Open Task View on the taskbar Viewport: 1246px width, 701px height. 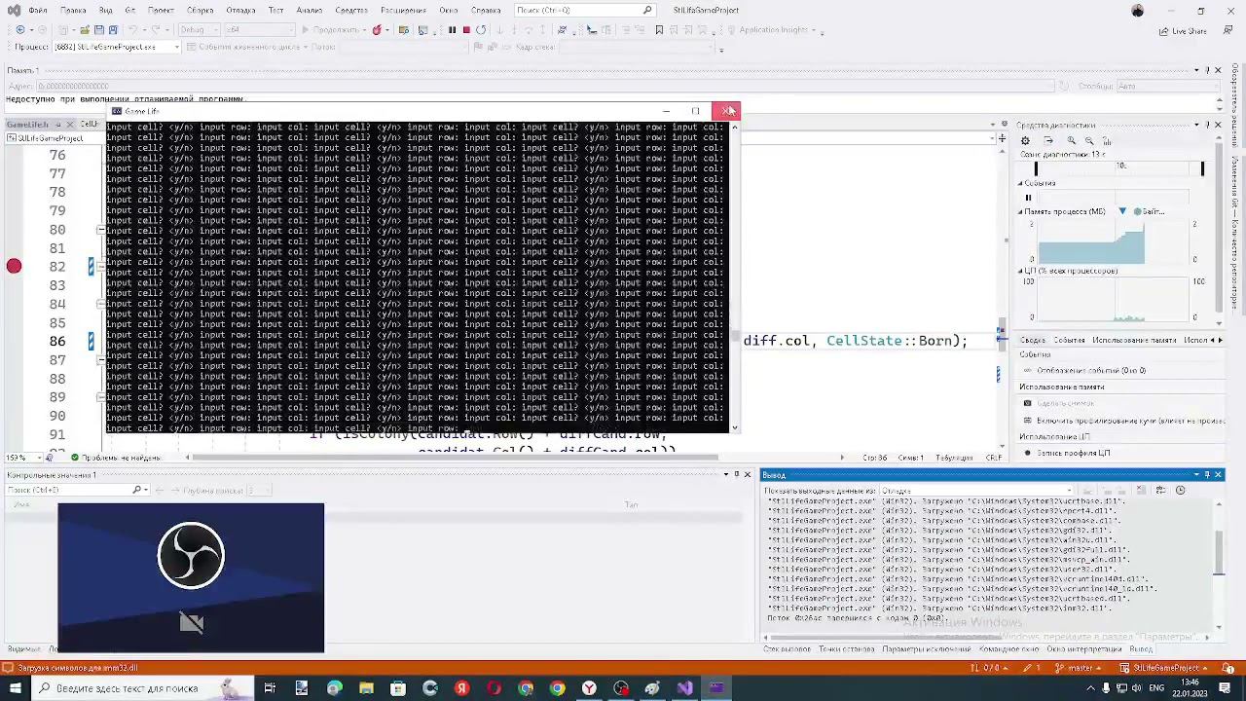[270, 688]
